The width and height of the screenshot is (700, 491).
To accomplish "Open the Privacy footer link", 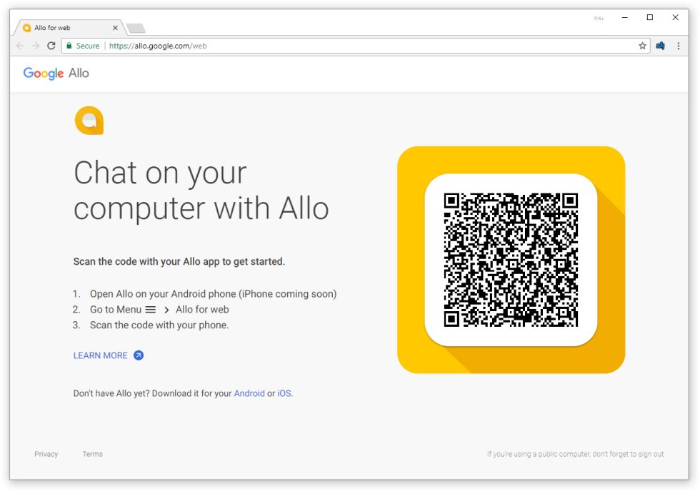I will pos(46,454).
